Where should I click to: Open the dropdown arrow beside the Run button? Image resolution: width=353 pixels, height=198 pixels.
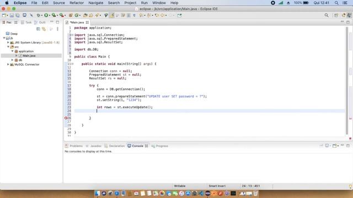point(49,15)
